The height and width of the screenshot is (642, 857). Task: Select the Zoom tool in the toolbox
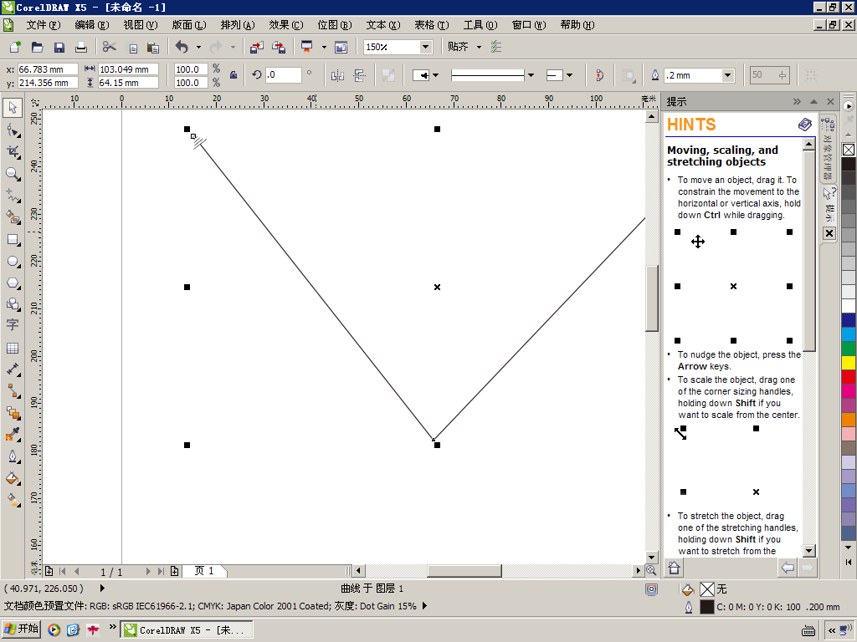(x=13, y=174)
